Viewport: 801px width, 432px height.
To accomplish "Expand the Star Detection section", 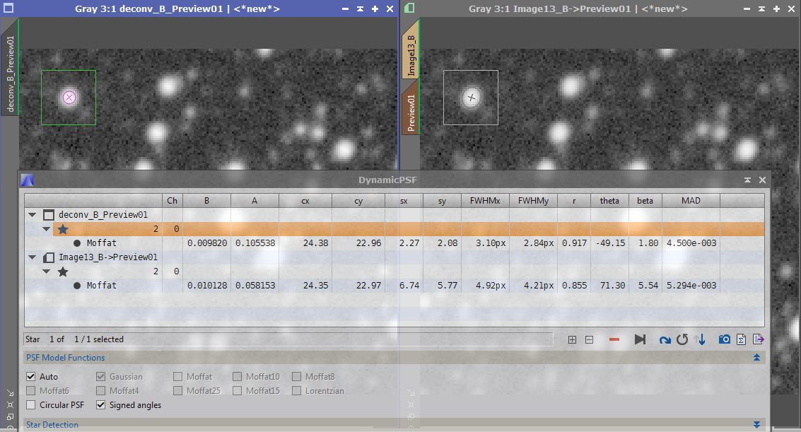I will pos(756,425).
